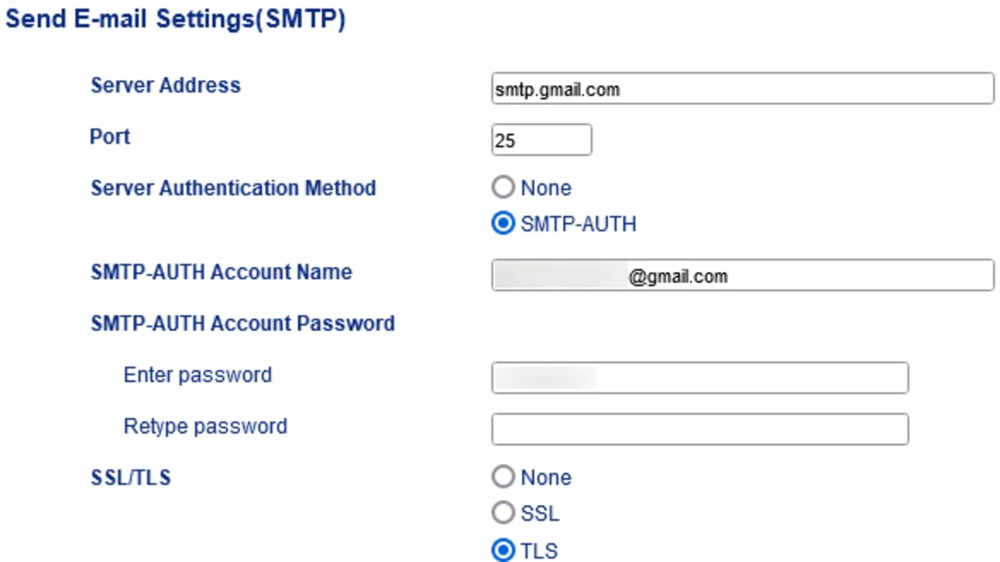This screenshot has height=562, width=1000.
Task: Select None for Server Authentication Method
Action: (503, 187)
